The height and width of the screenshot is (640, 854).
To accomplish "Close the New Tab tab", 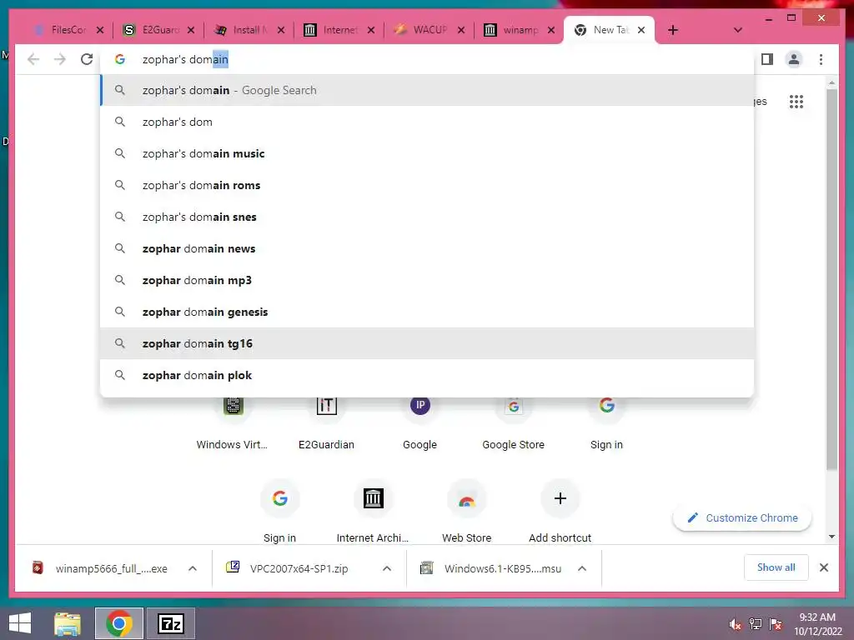I will 641,30.
